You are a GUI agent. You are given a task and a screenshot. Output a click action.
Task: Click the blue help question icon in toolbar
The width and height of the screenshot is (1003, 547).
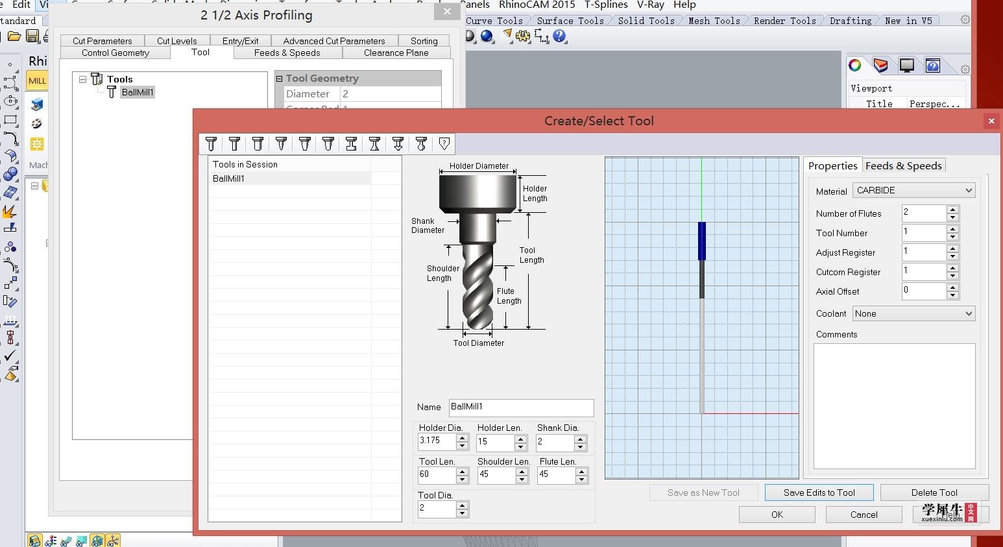(x=560, y=36)
